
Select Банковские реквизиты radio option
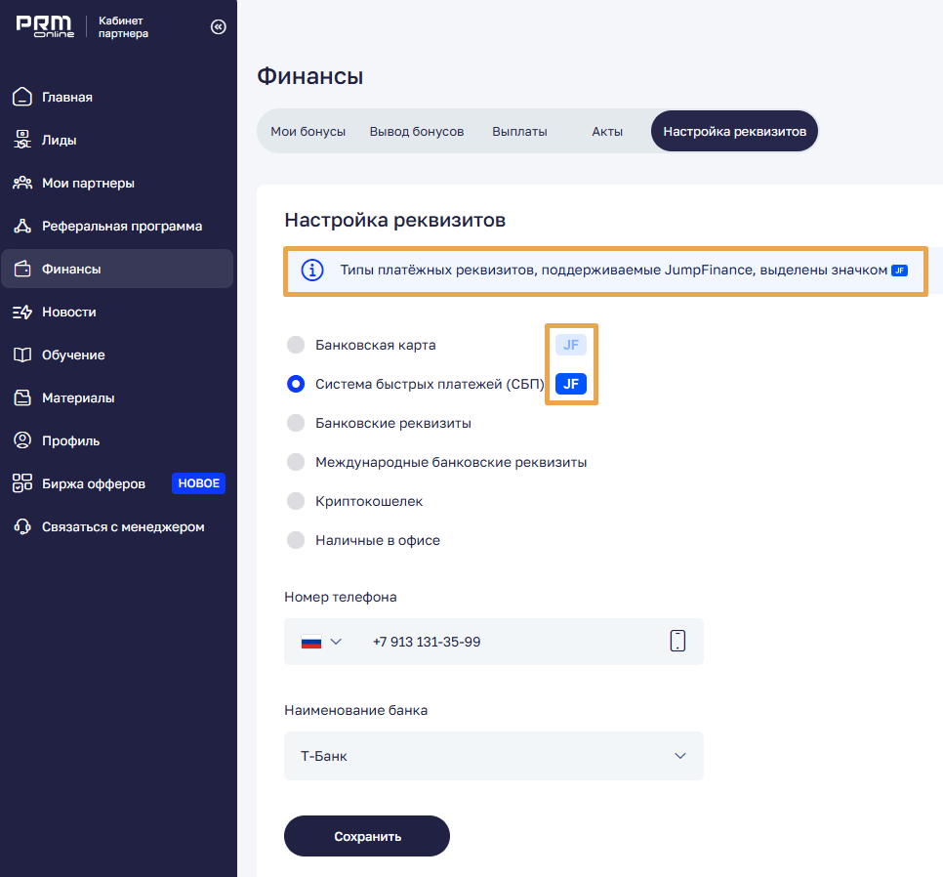[296, 423]
